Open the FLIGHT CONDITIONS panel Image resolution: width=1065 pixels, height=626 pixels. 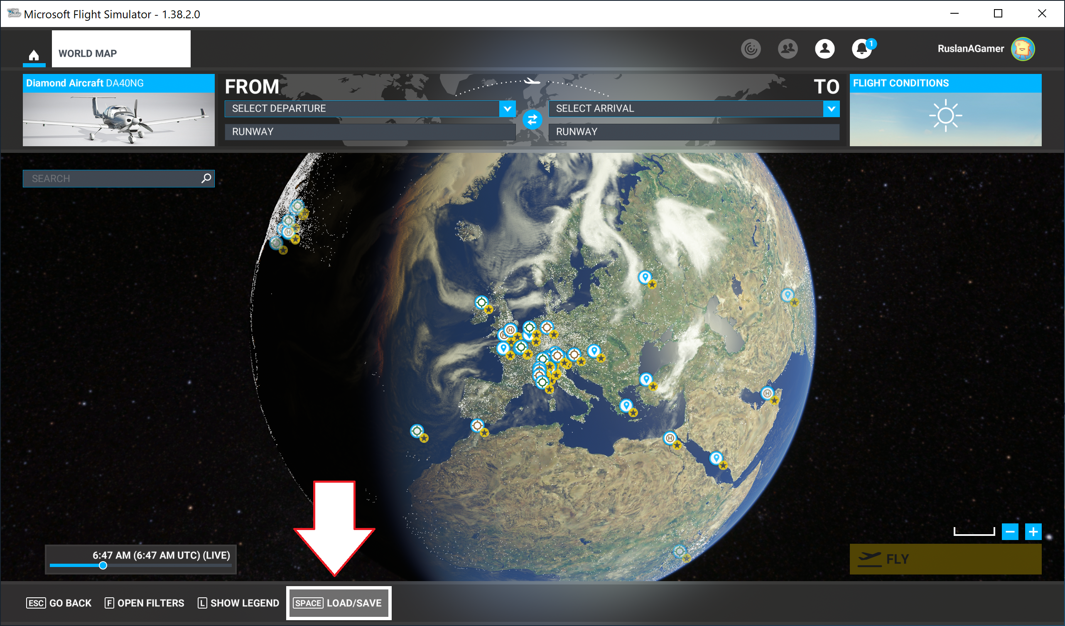click(x=945, y=110)
